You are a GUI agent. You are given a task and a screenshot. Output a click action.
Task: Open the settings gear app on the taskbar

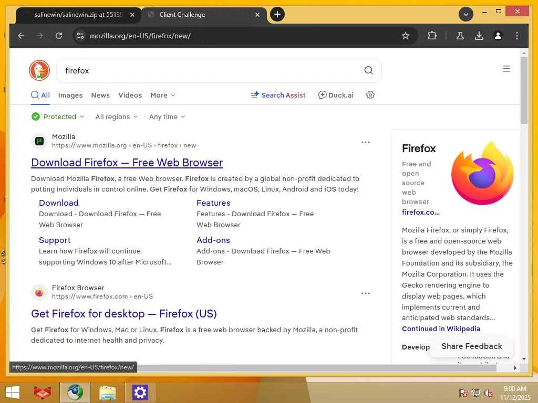point(140,393)
